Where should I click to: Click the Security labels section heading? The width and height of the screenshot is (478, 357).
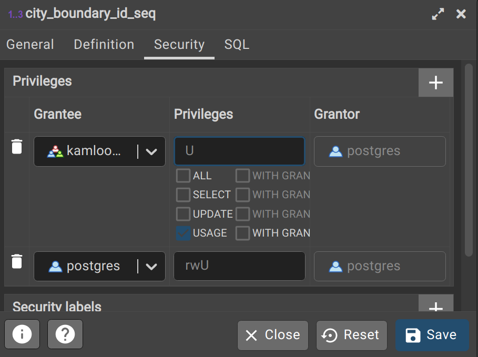click(x=57, y=306)
